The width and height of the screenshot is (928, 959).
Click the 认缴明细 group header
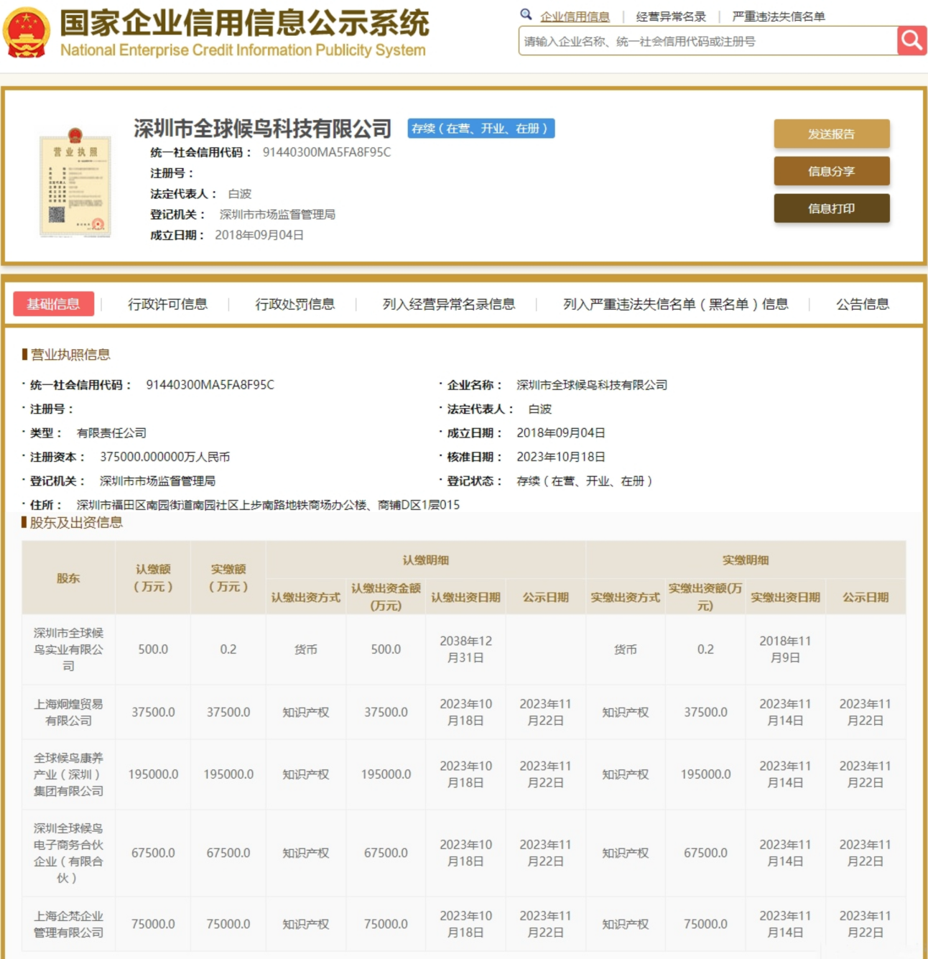click(x=426, y=560)
